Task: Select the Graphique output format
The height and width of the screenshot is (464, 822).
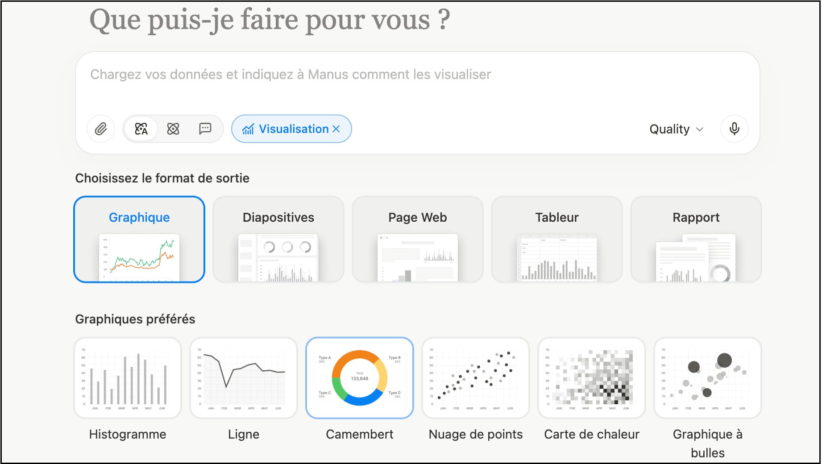Action: [139, 240]
